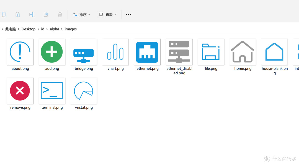299x165 pixels.
Task: Open the 查看 view dropdown
Action: [108, 15]
